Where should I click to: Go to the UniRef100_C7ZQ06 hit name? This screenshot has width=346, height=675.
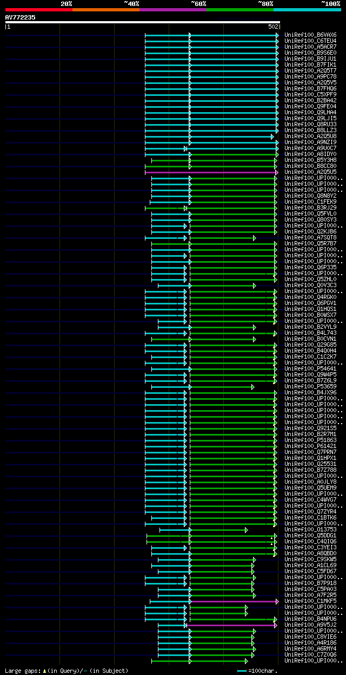310,654
